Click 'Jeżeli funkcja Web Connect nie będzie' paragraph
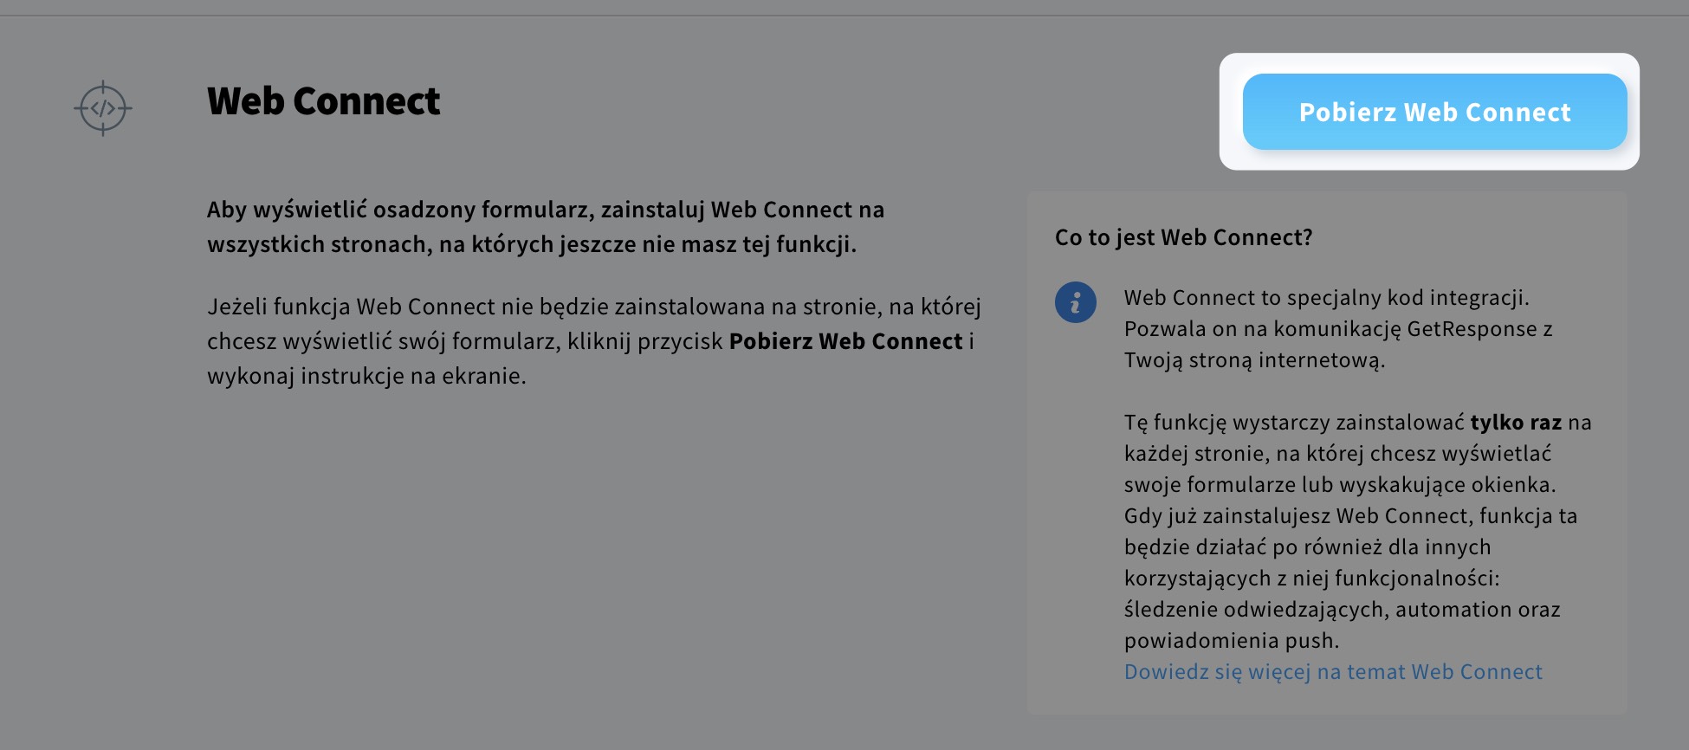The width and height of the screenshot is (1689, 750). point(594,341)
